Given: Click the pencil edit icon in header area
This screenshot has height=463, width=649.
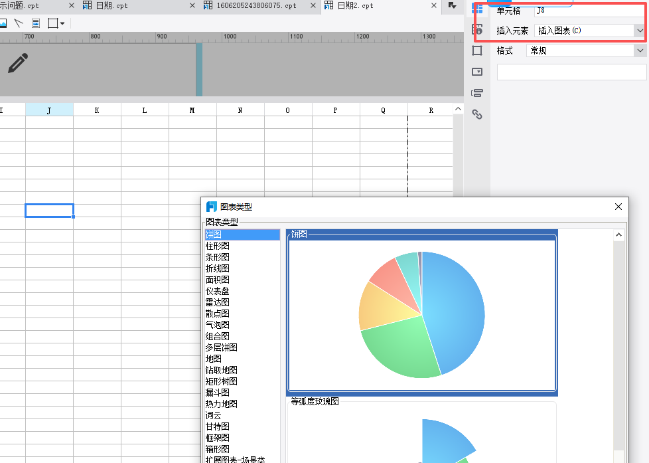Looking at the screenshot, I should pyautogui.click(x=18, y=63).
